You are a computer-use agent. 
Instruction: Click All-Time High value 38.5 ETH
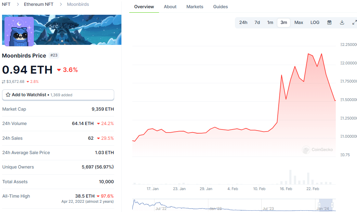(85, 196)
